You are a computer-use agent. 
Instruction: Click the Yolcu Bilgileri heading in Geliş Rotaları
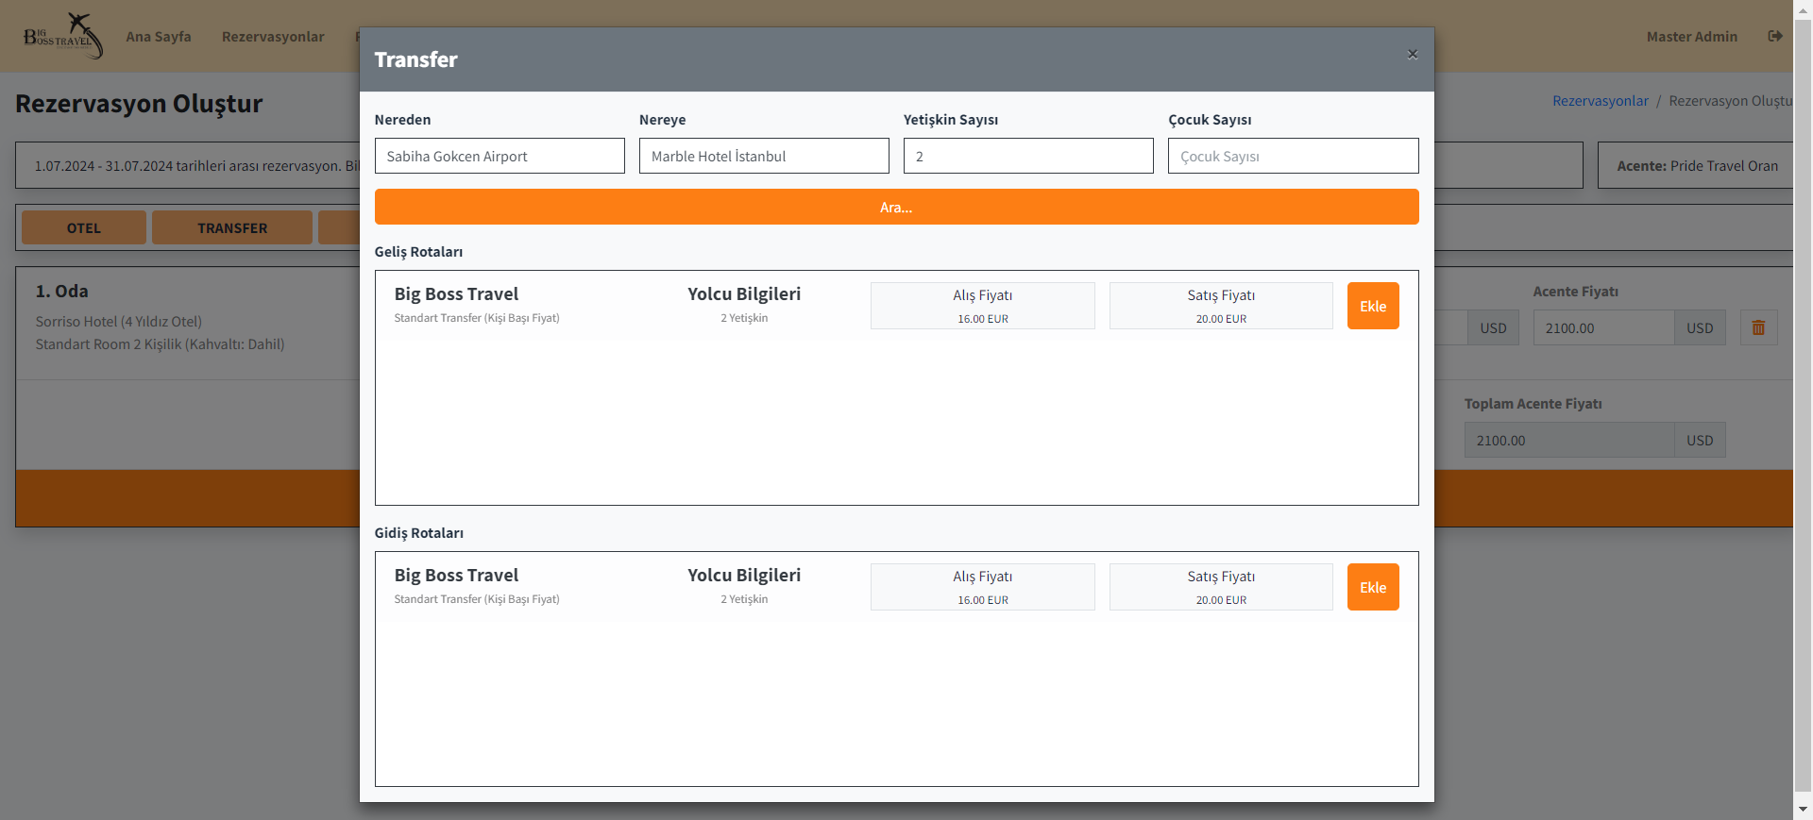pos(744,293)
